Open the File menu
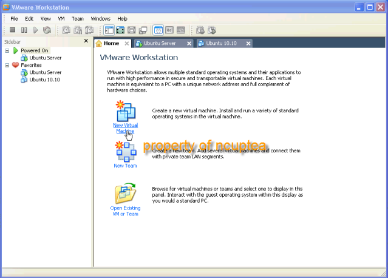This screenshot has width=388, height=278. click(x=14, y=19)
